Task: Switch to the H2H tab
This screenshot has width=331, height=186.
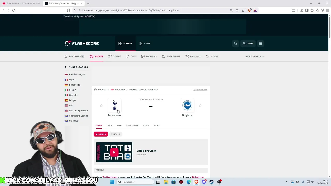Action: pos(119,125)
